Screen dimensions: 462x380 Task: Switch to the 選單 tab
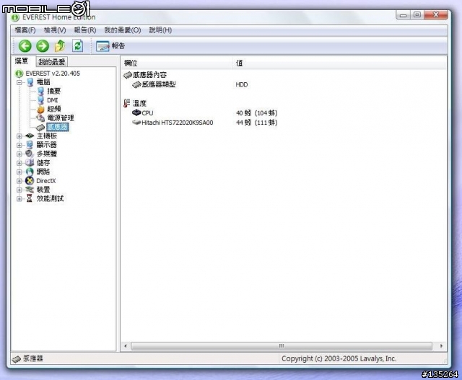[22, 61]
